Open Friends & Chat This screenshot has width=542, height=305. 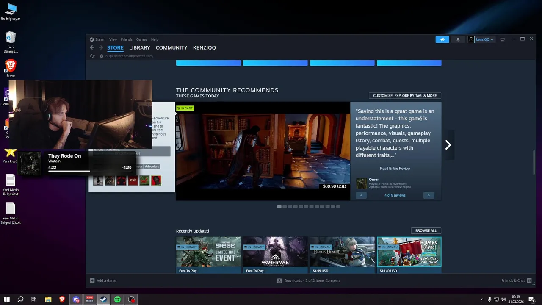click(517, 280)
